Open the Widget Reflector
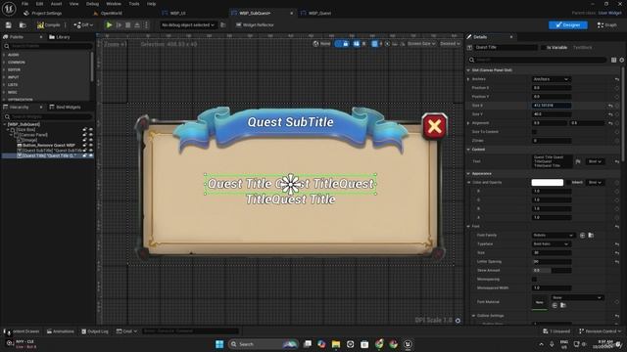This screenshot has width=627, height=352. (x=255, y=25)
